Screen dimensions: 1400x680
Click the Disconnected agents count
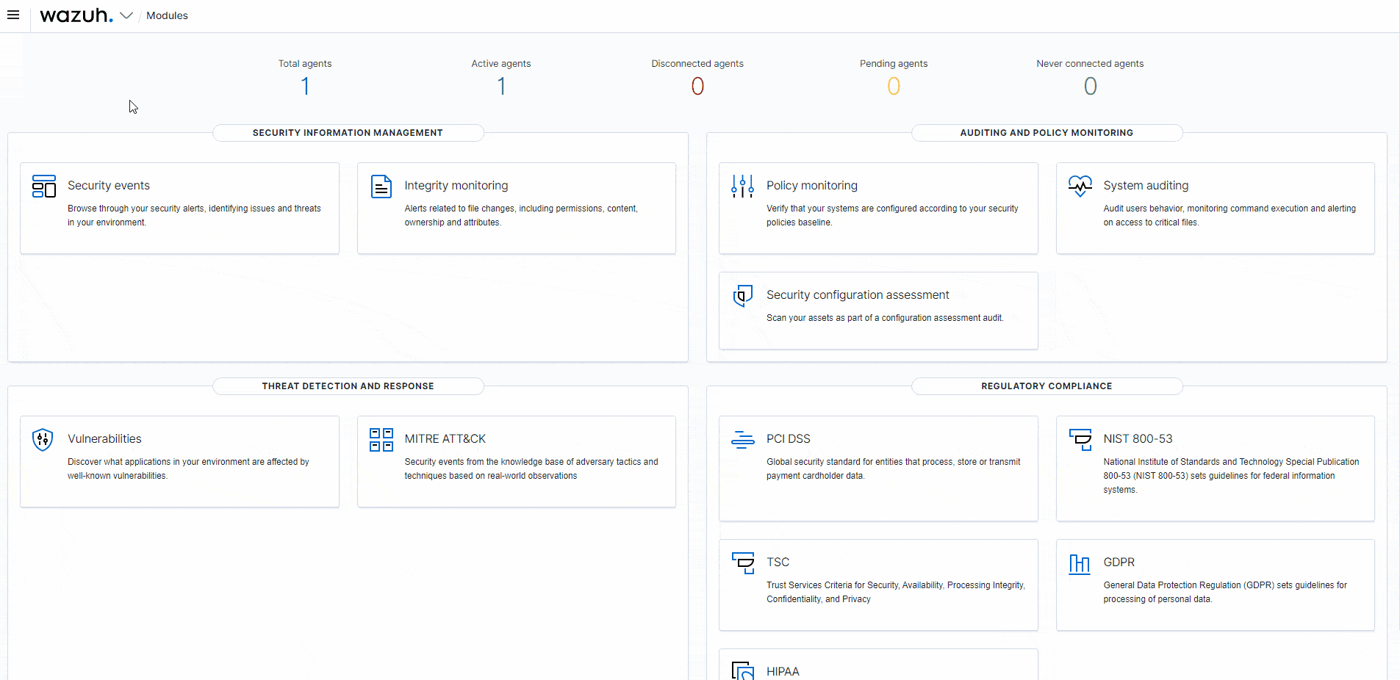(697, 87)
